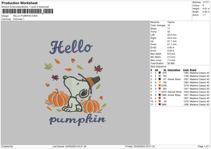
Task: Click the Code column header
Action: coord(186,70)
